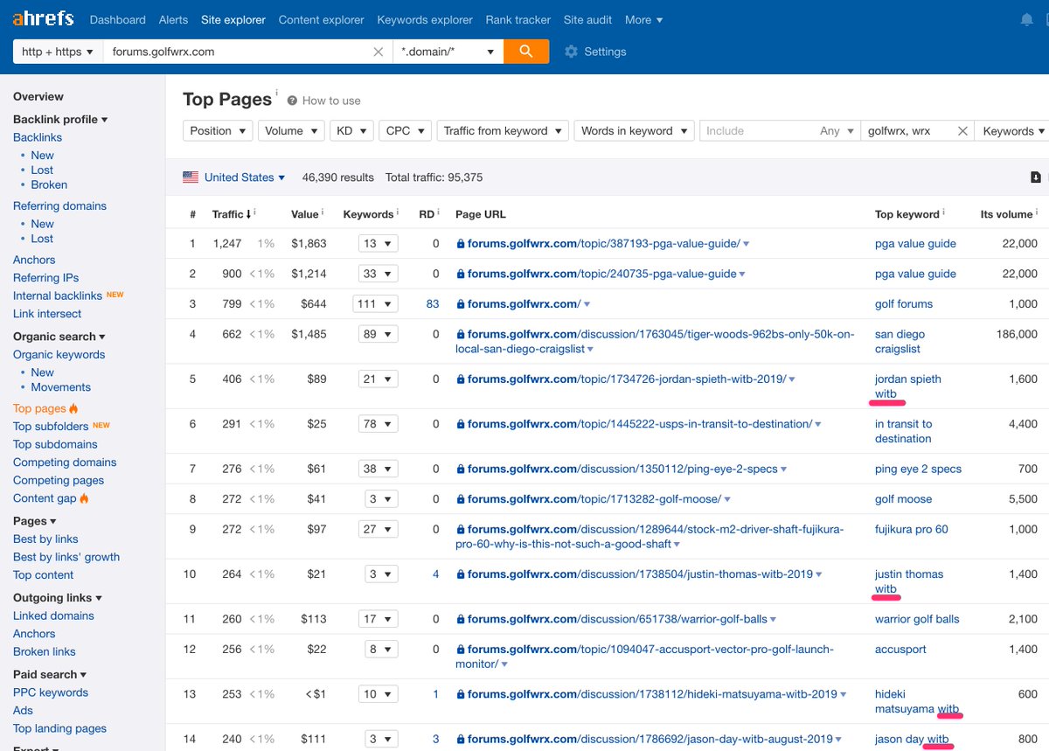Open the CPC filter dropdown
This screenshot has width=1049, height=751.
[x=405, y=131]
